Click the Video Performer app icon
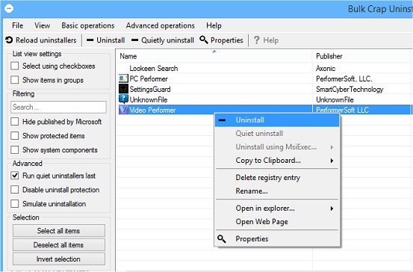Viewport: 413px width, 272px height. (123, 110)
